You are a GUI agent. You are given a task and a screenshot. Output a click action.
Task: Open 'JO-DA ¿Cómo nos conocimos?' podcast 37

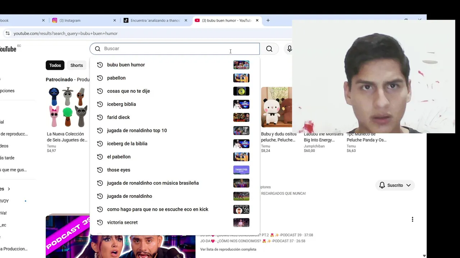point(253,241)
